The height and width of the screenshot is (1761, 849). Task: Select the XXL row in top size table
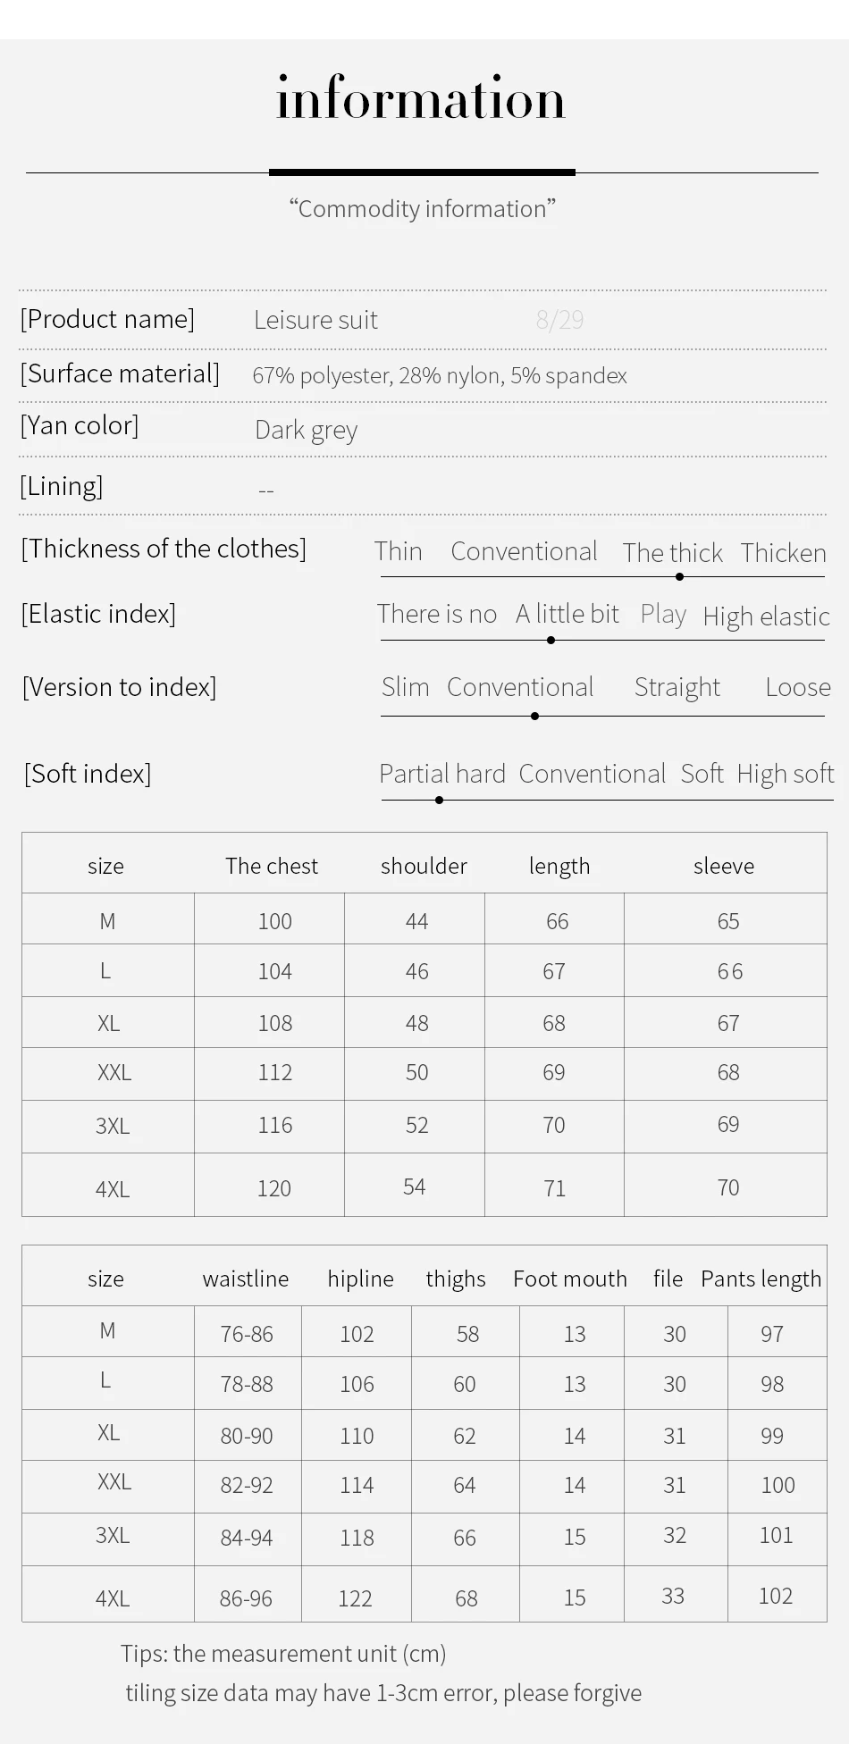click(x=424, y=1073)
